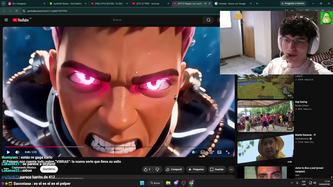This screenshot has width=333, height=187.
Task: Switch to karlito04 Stream Kick Dashboard tab
Action: click(x=68, y=4)
